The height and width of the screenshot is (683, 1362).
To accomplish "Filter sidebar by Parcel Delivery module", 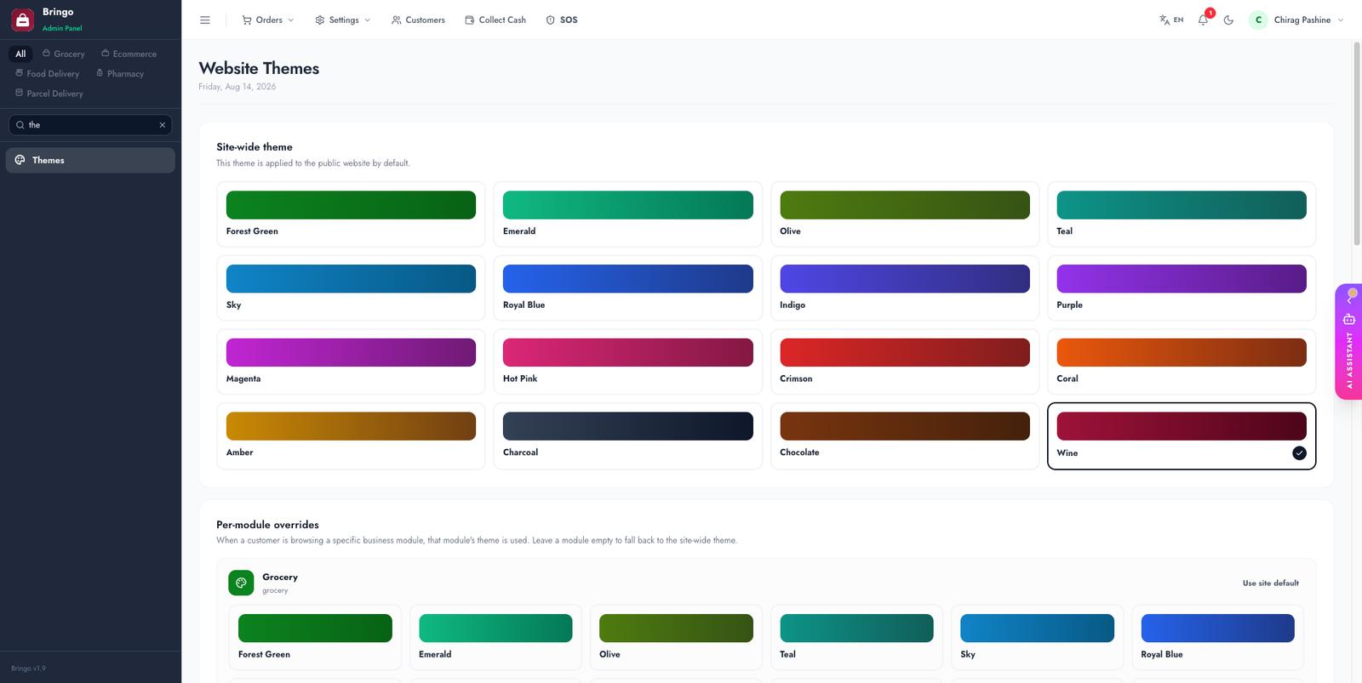I will click(x=49, y=94).
